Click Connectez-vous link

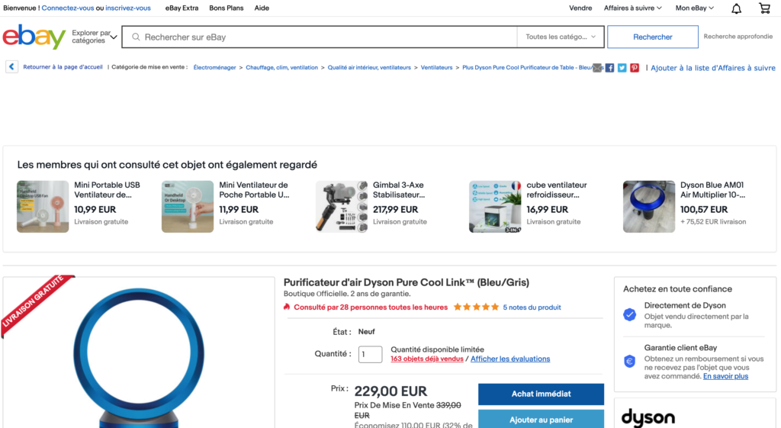pyautogui.click(x=68, y=8)
